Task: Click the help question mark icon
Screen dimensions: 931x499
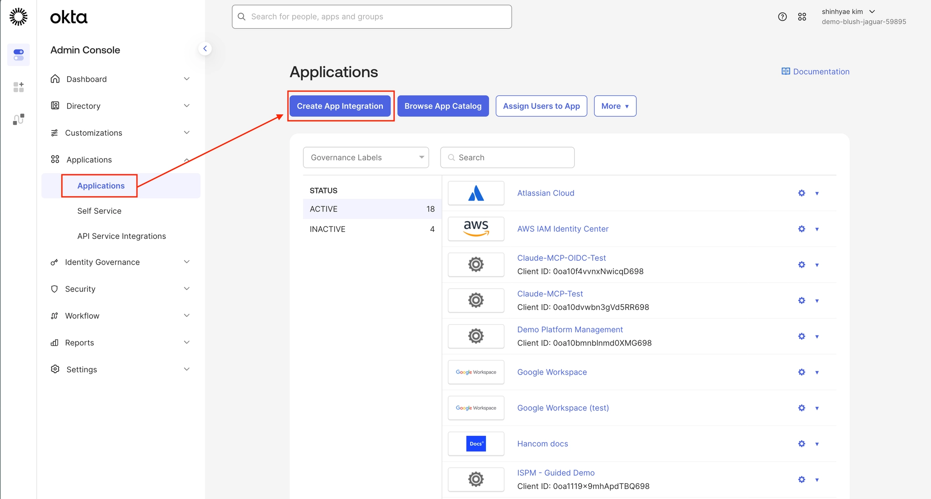Action: point(782,17)
